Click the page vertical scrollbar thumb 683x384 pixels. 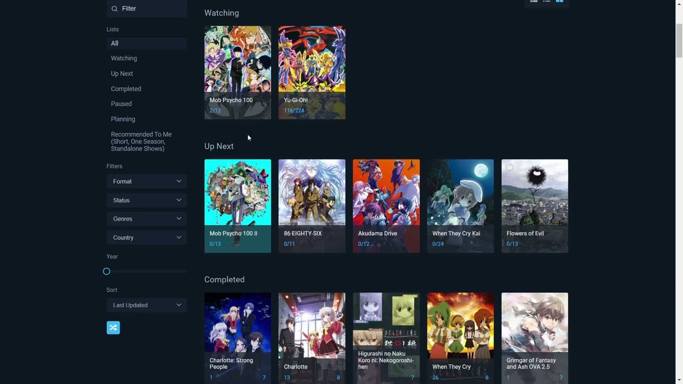pos(679,40)
